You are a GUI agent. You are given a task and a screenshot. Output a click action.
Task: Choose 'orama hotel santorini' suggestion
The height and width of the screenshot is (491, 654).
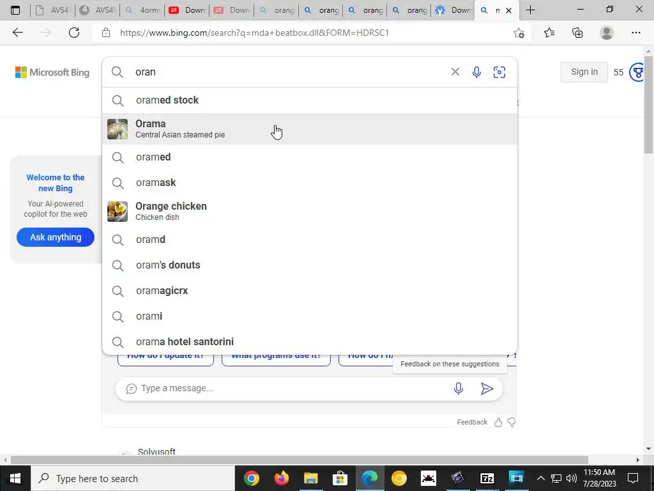point(310,341)
